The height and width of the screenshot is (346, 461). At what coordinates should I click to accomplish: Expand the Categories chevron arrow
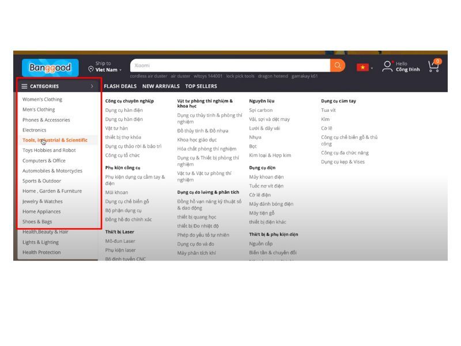pos(92,86)
